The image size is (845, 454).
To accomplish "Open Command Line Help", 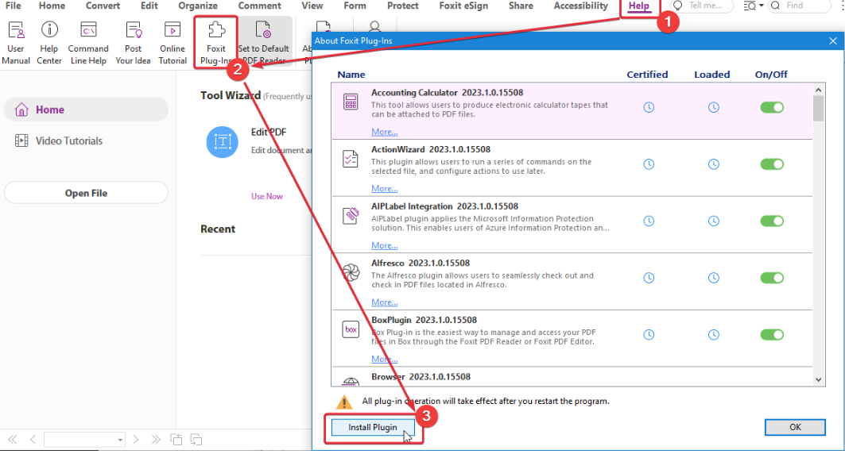I will pyautogui.click(x=88, y=32).
